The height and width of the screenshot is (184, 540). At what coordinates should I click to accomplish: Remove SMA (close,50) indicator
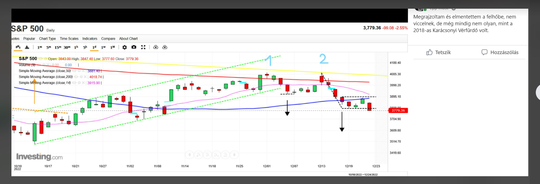[83, 71]
